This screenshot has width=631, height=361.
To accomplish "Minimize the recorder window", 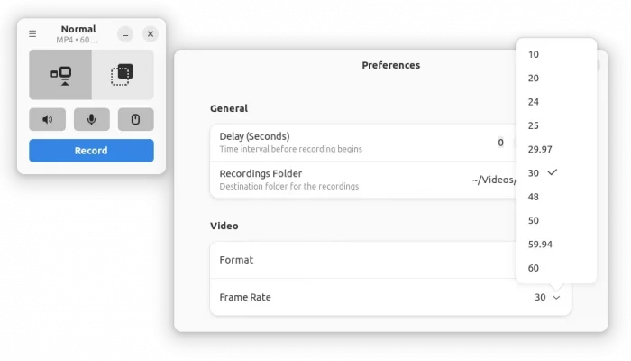I will (x=126, y=34).
